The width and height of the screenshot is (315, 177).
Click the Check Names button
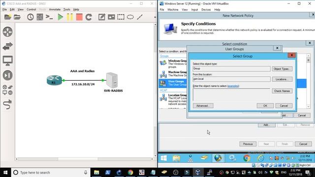coord(282,91)
